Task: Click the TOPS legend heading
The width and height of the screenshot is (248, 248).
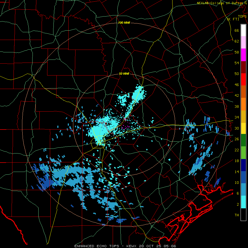Action: coord(242,17)
